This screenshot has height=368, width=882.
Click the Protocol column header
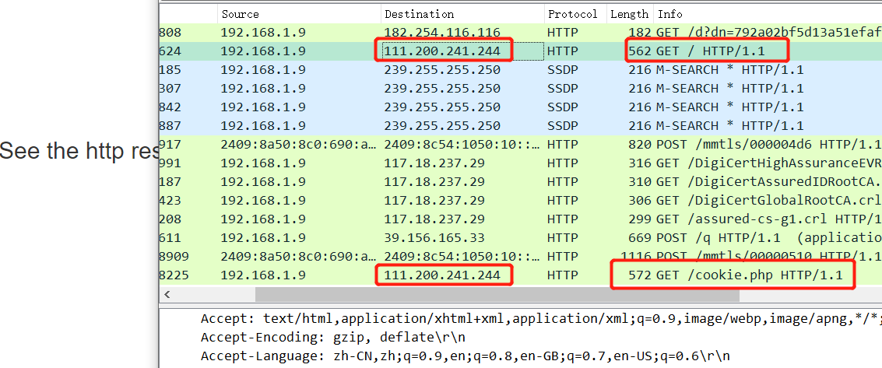click(572, 14)
